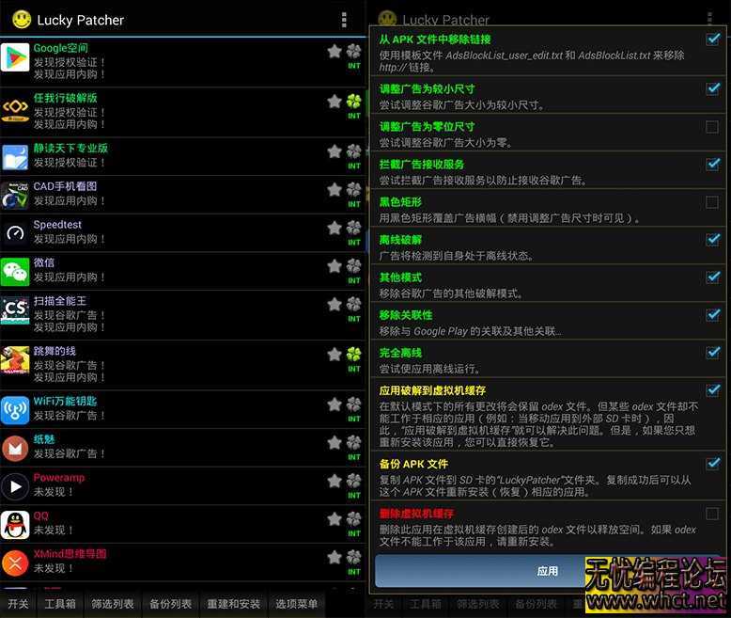Tap the WiFi万能钥匙 app icon
Screen dimensions: 731x618
15,409
